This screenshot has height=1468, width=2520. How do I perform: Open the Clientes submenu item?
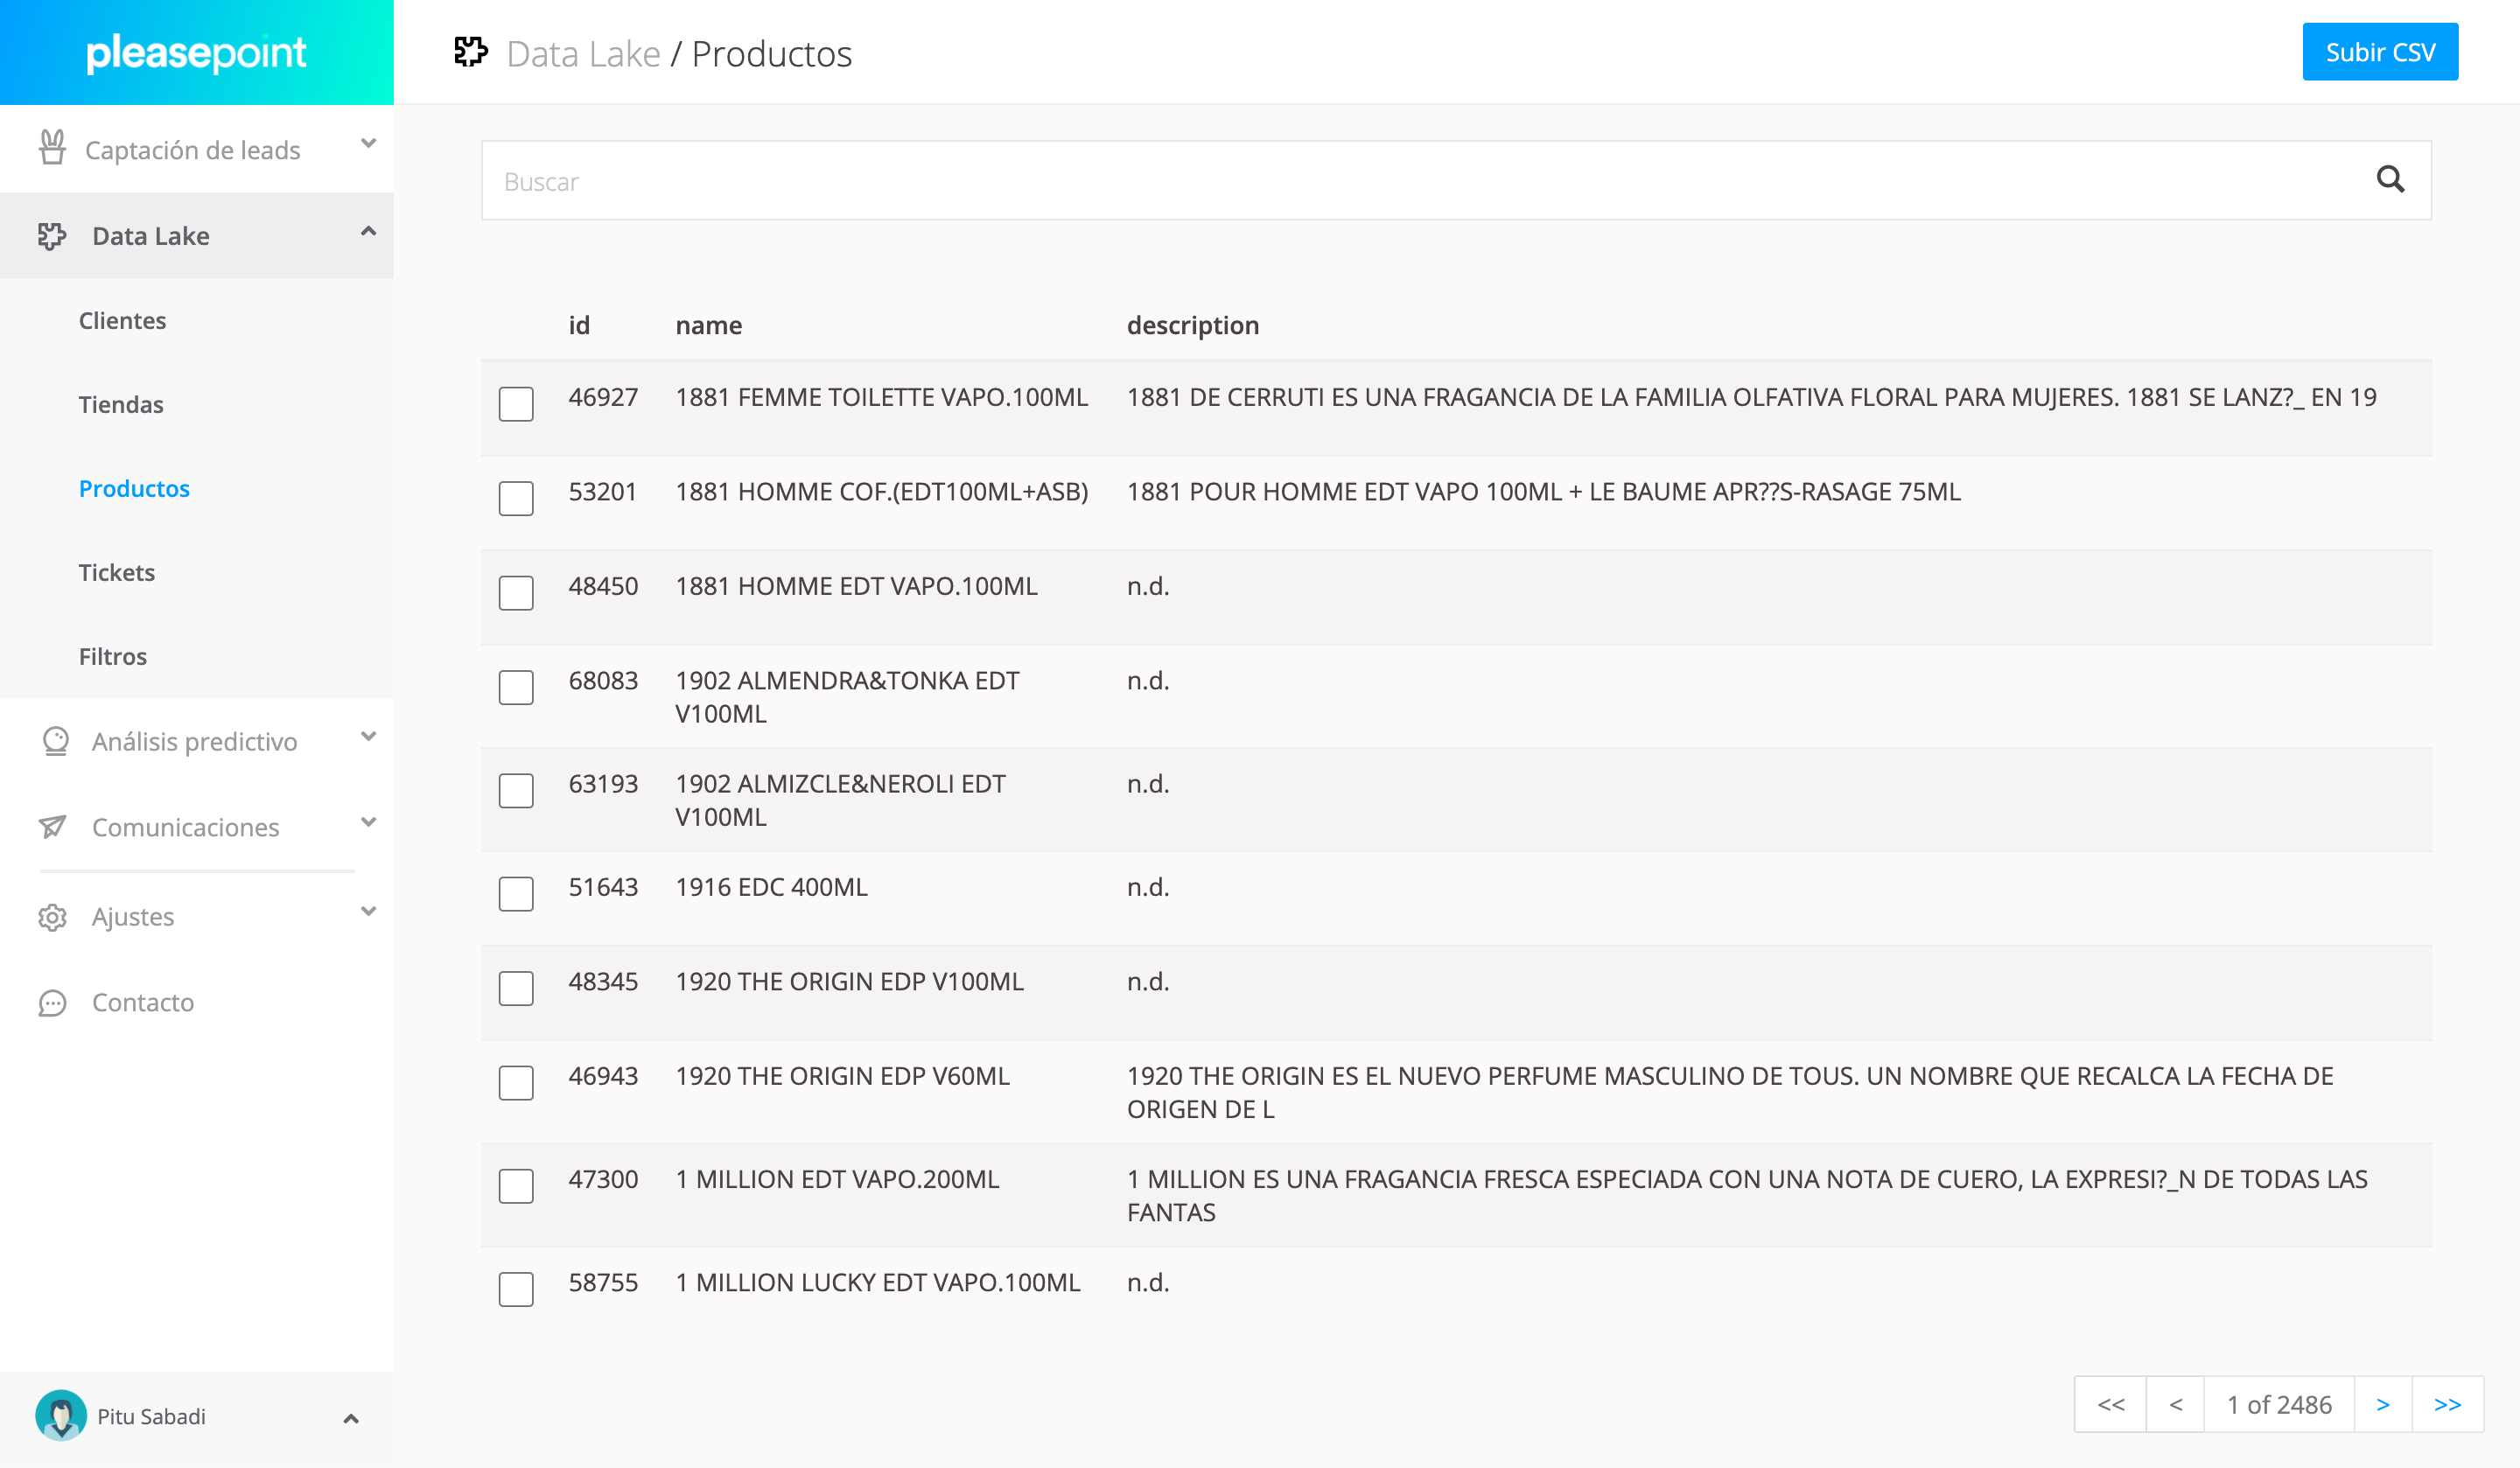coord(122,320)
